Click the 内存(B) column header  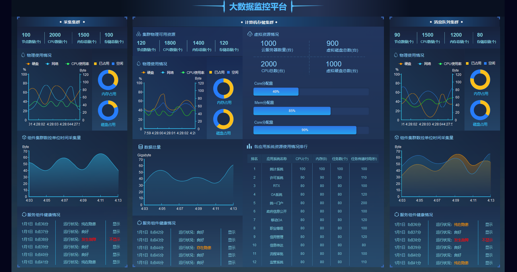point(321,159)
